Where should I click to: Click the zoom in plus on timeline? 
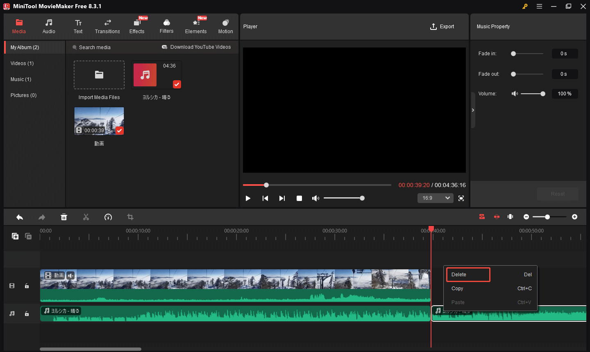(574, 217)
